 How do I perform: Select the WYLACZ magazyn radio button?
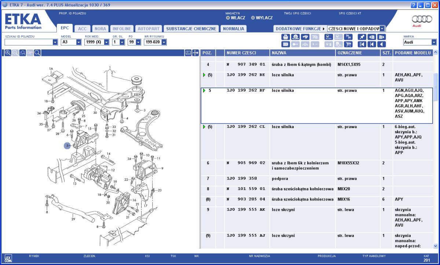pyautogui.click(x=253, y=18)
